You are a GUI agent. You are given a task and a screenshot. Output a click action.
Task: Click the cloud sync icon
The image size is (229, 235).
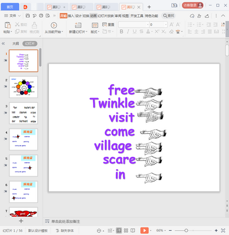192,16
